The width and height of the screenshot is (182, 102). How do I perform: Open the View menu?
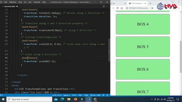point(20,2)
